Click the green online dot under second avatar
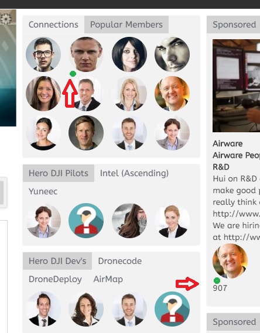 (73, 74)
